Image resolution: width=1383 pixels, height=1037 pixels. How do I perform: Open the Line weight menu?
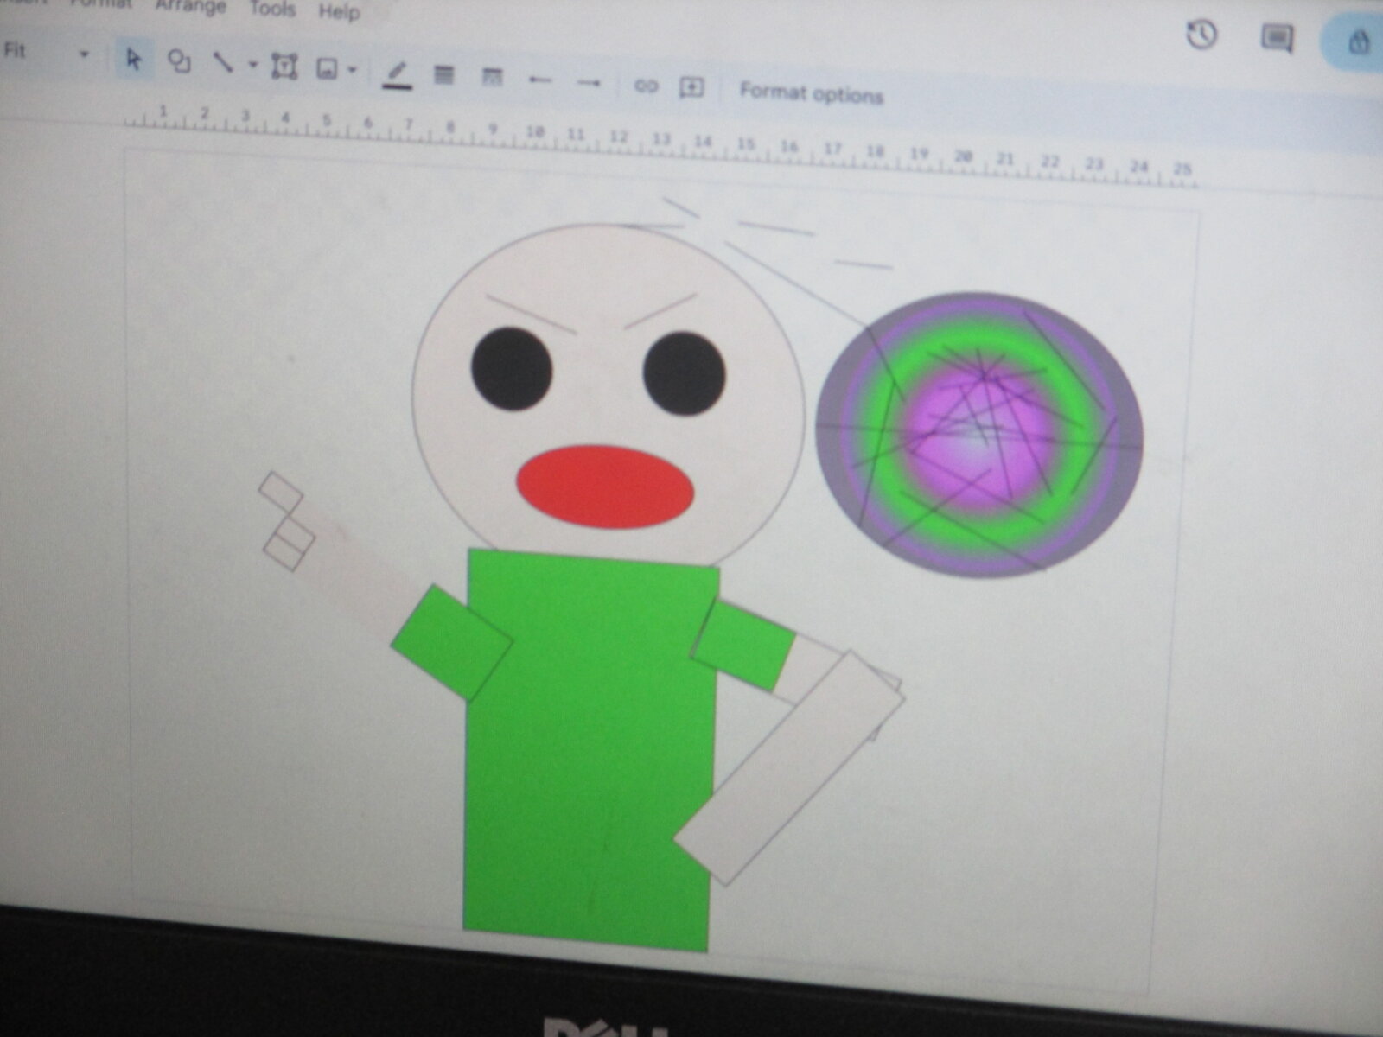(443, 75)
